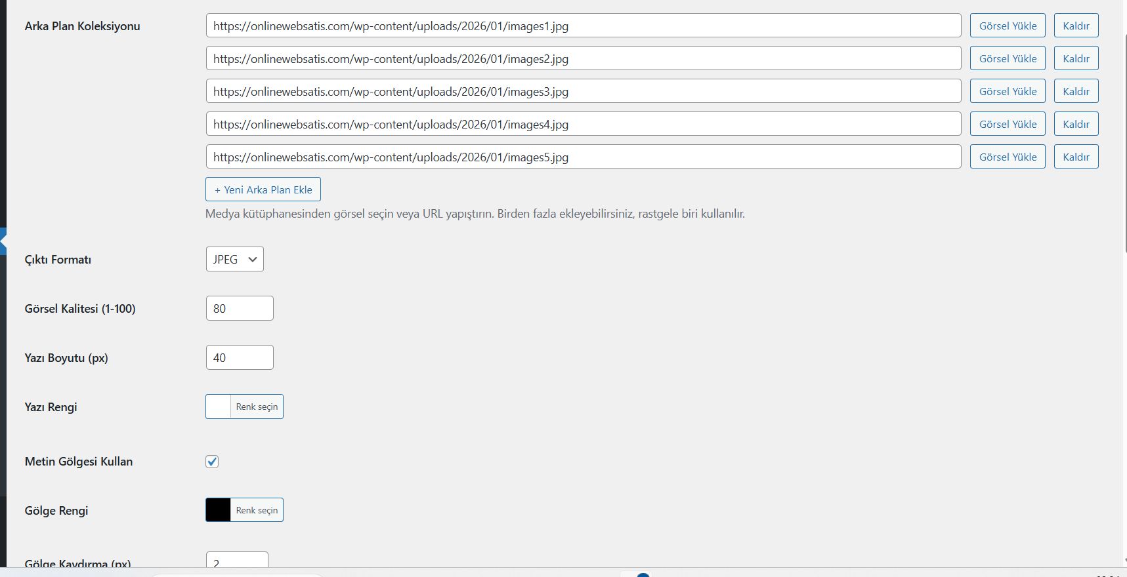The image size is (1127, 577).
Task: Click the vertical page scrollbar
Action: point(1123,131)
